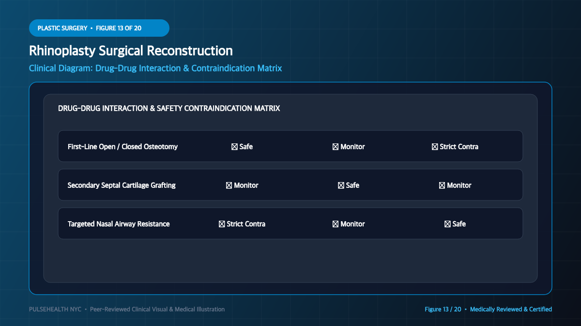Viewport: 581px width, 326px height.
Task: Click the Safe checkbox in First-Line Osteotomy row
Action: [x=234, y=147]
